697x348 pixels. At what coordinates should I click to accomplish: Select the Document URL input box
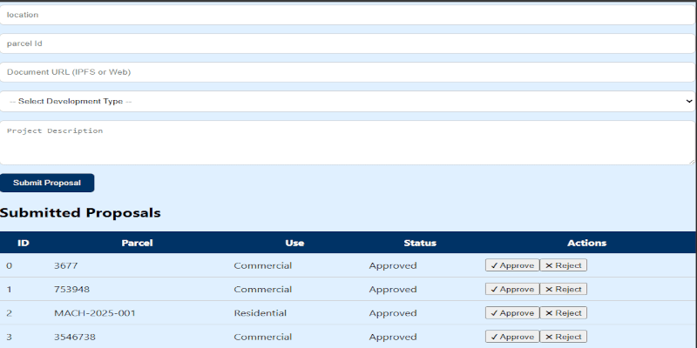tap(348, 72)
